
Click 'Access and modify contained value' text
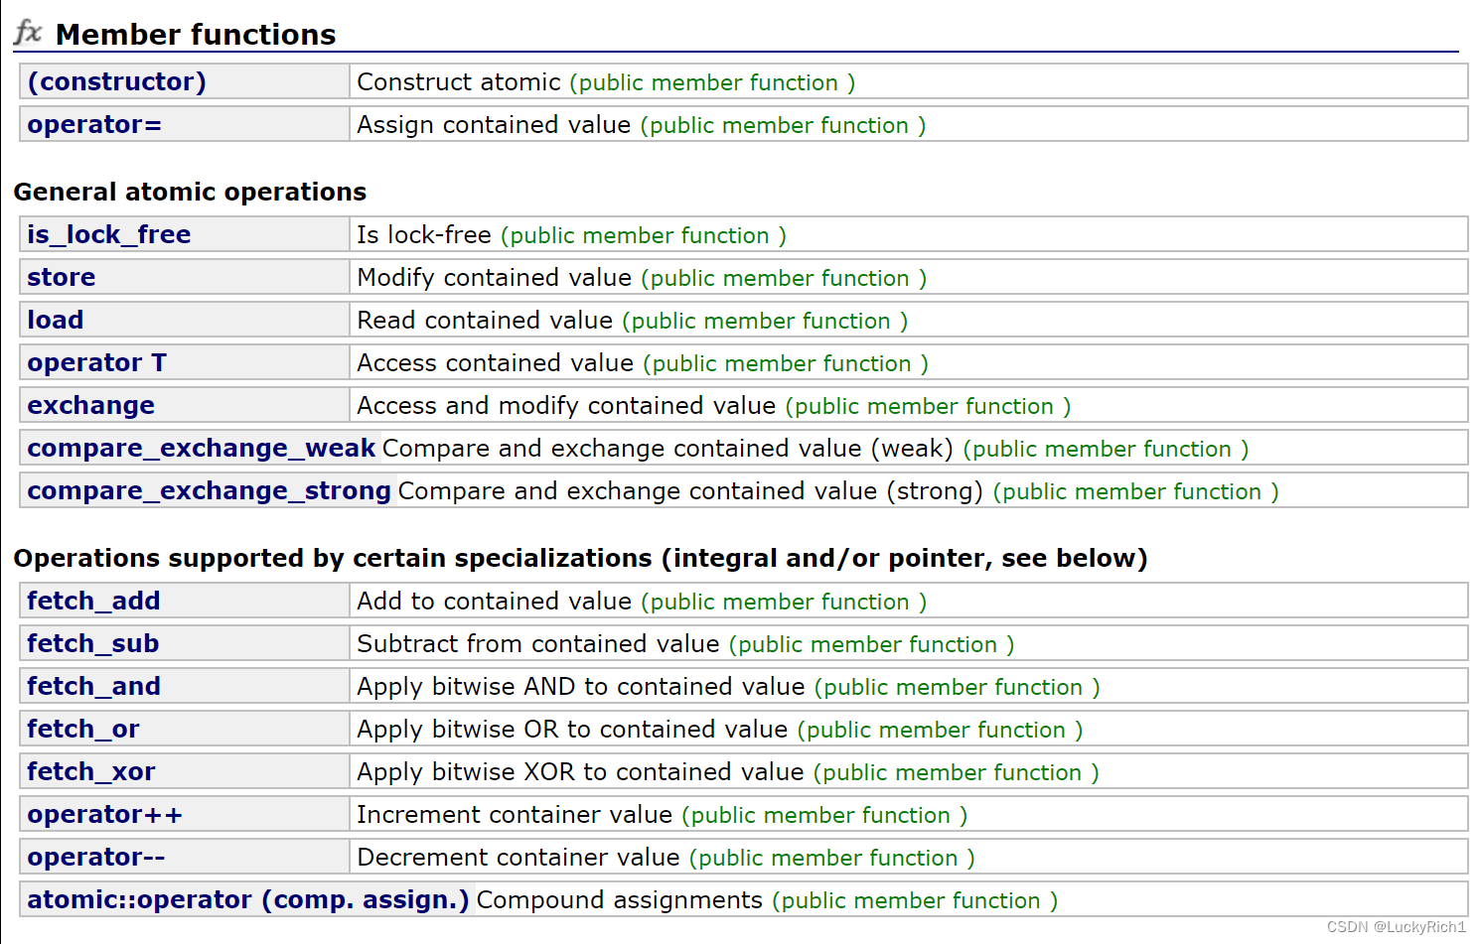(566, 405)
